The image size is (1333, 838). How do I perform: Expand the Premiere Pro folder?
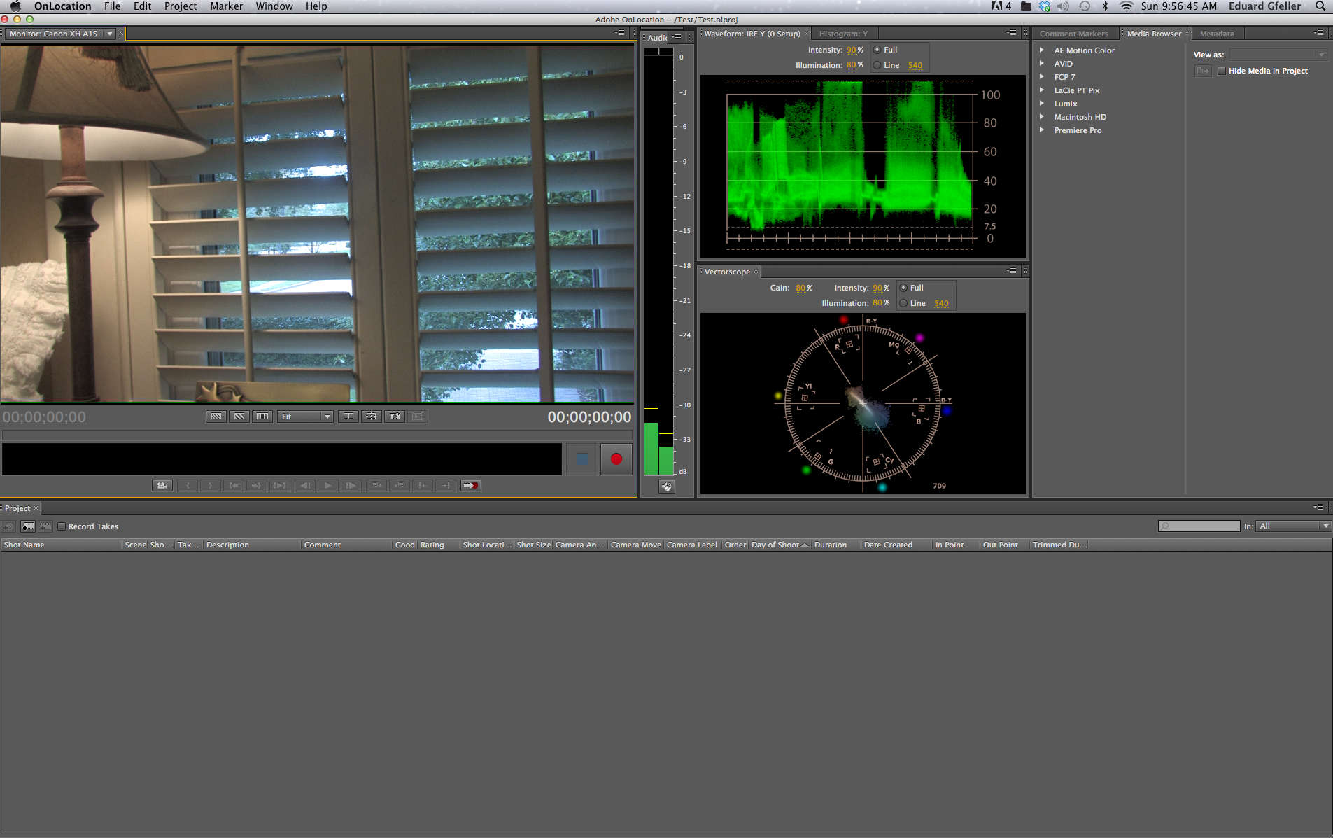[x=1042, y=130]
